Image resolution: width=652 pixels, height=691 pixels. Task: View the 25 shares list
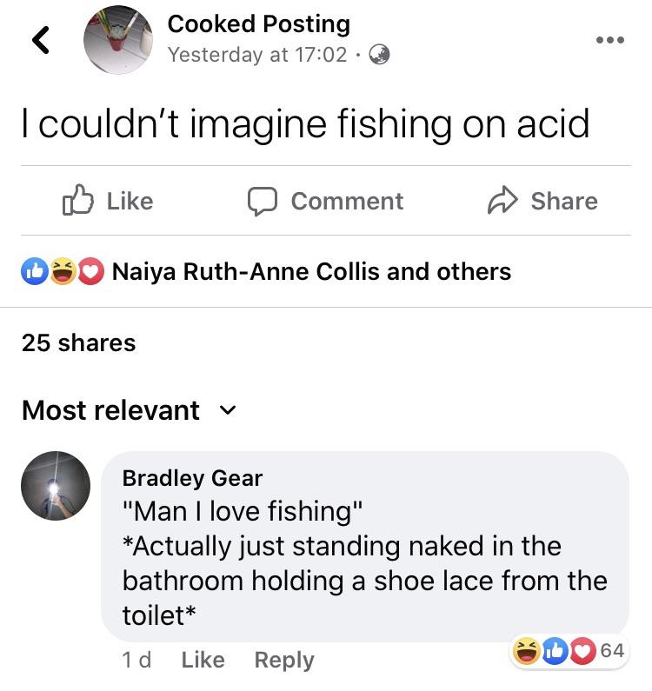(78, 342)
